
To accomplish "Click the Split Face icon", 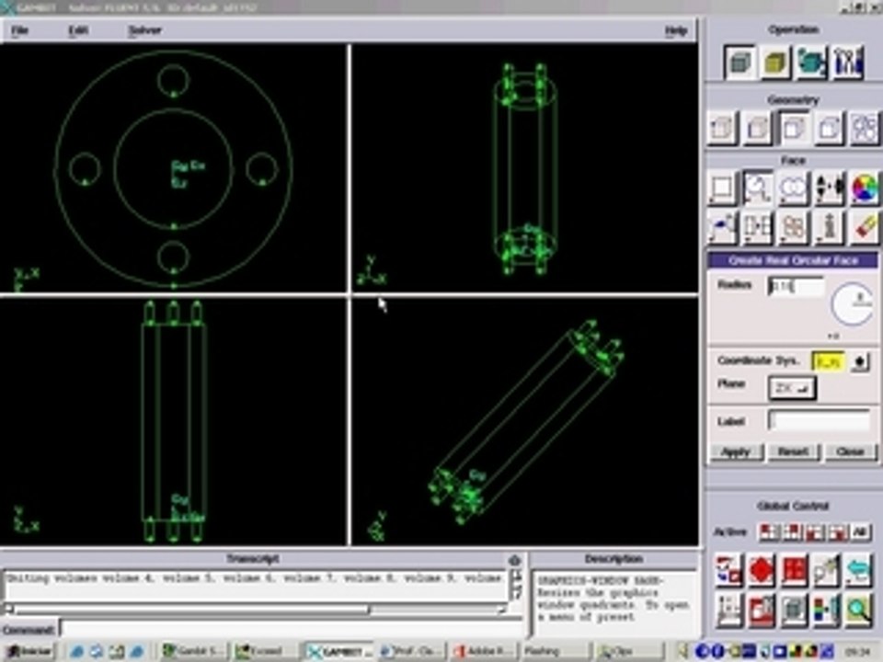I will tap(758, 228).
